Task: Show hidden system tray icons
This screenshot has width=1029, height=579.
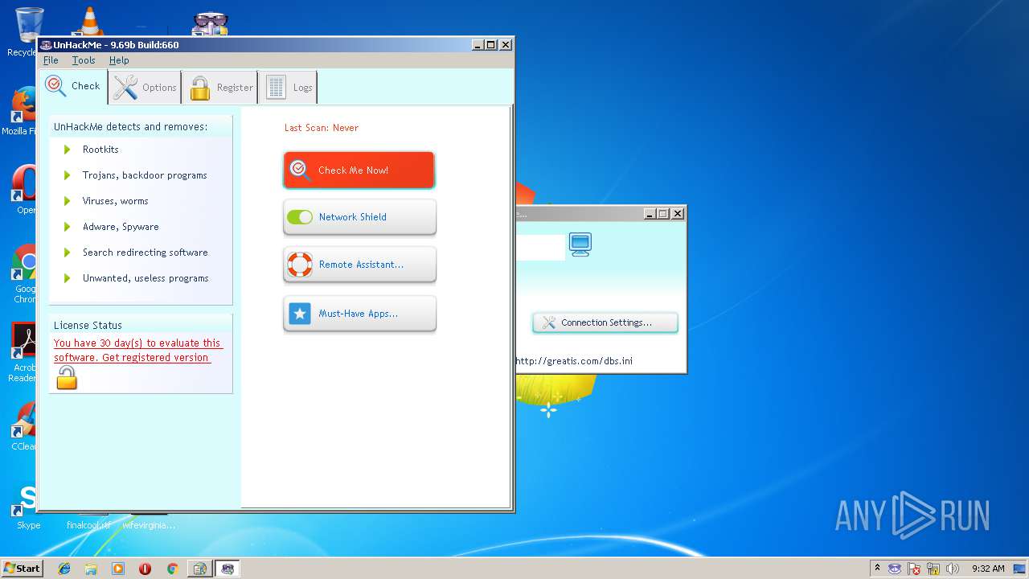Action: pyautogui.click(x=877, y=568)
